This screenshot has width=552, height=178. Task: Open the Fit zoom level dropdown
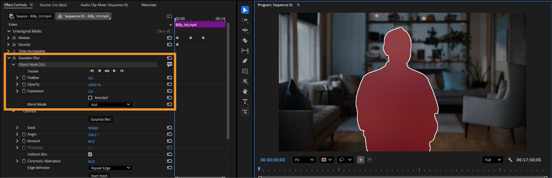pyautogui.click(x=304, y=160)
